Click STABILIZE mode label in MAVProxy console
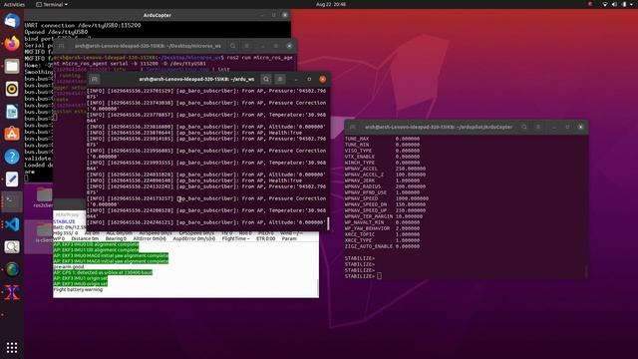 64,221
